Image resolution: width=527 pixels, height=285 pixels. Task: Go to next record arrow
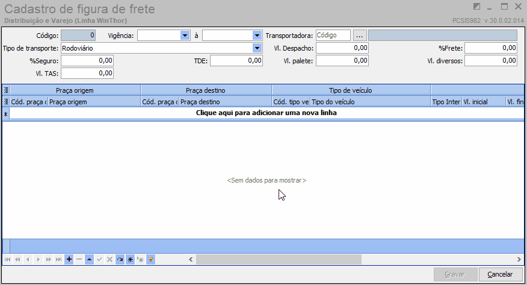pos(39,260)
